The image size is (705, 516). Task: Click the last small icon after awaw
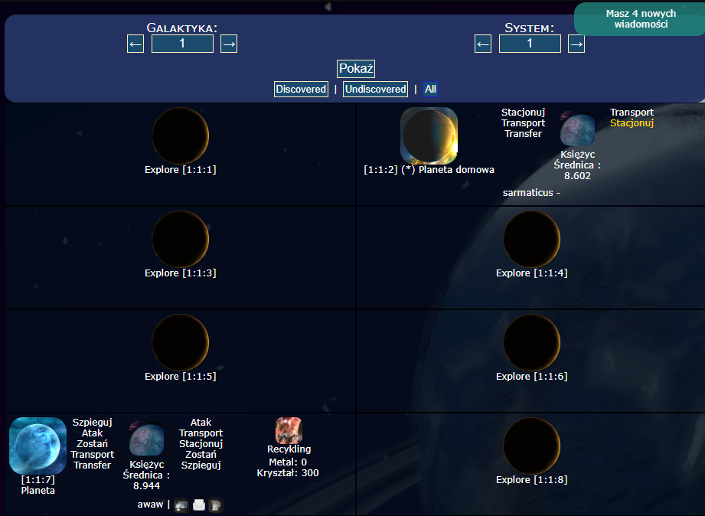pos(216,505)
